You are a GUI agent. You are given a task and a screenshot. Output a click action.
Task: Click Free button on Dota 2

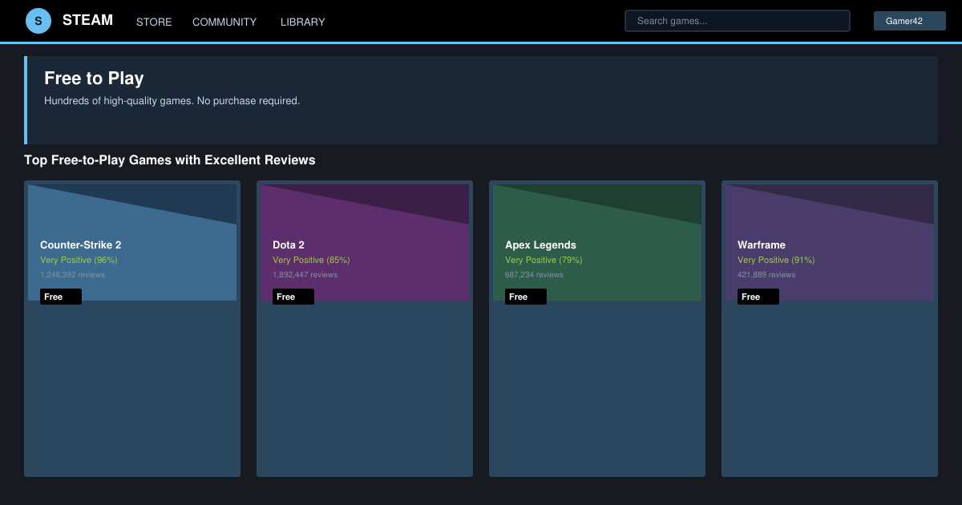click(293, 297)
